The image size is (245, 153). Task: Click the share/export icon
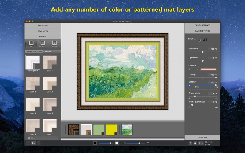[x=190, y=143]
